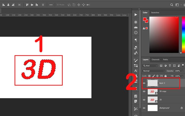The width and height of the screenshot is (185, 116).
Task: Toggle lock transparent pixels
Action: point(149,76)
